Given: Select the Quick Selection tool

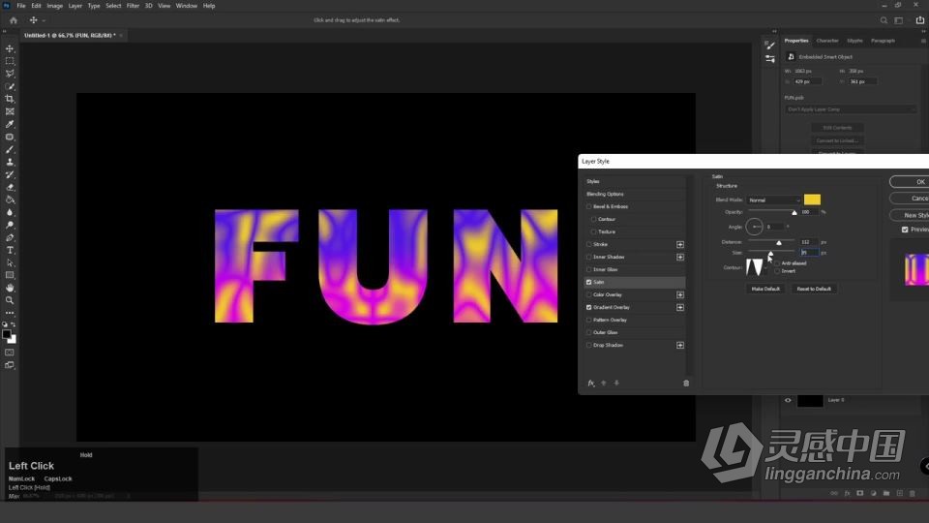Looking at the screenshot, I should pyautogui.click(x=10, y=86).
